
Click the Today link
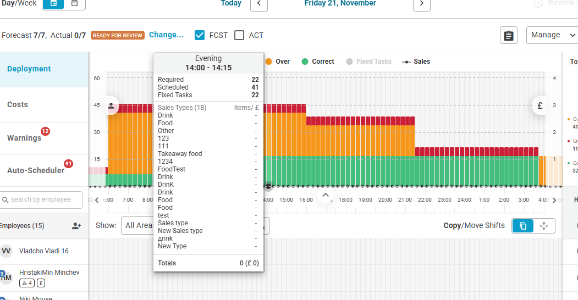click(231, 3)
